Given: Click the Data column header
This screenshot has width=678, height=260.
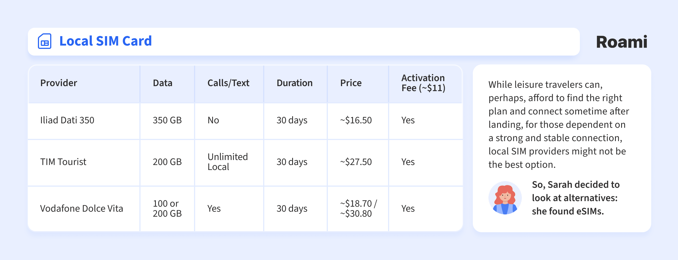Looking at the screenshot, I should click(163, 83).
